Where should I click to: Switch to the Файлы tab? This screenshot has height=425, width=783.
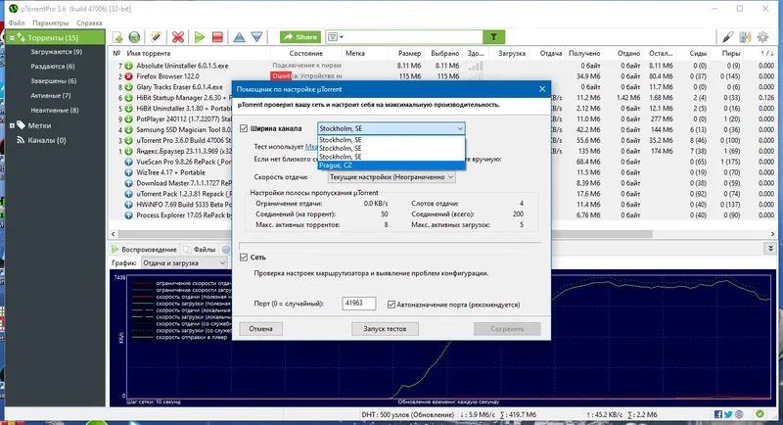(200, 249)
